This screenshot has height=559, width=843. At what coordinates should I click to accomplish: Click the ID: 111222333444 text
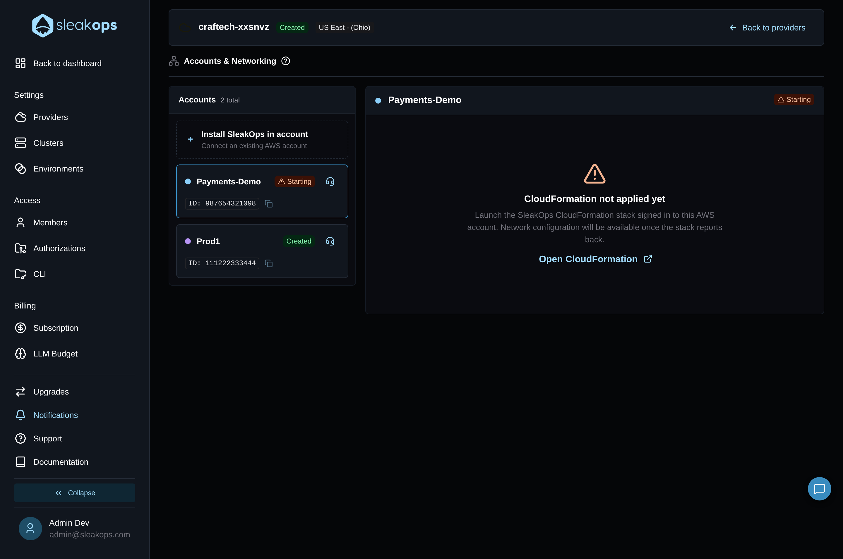click(x=222, y=263)
